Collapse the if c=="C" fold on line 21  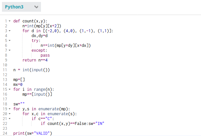[10, 118]
